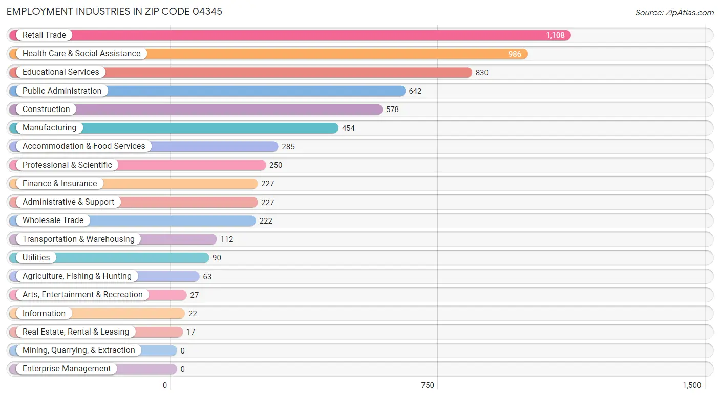
Task: Click the 986 value on Health Care bar
Action: (515, 54)
